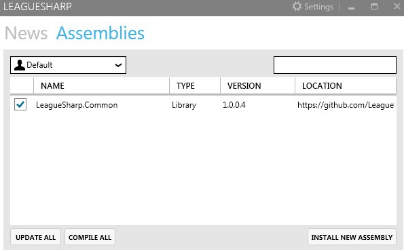Maximize the LeagueSharp window
Image resolution: width=404 pixels, height=250 pixels.
[x=374, y=6]
